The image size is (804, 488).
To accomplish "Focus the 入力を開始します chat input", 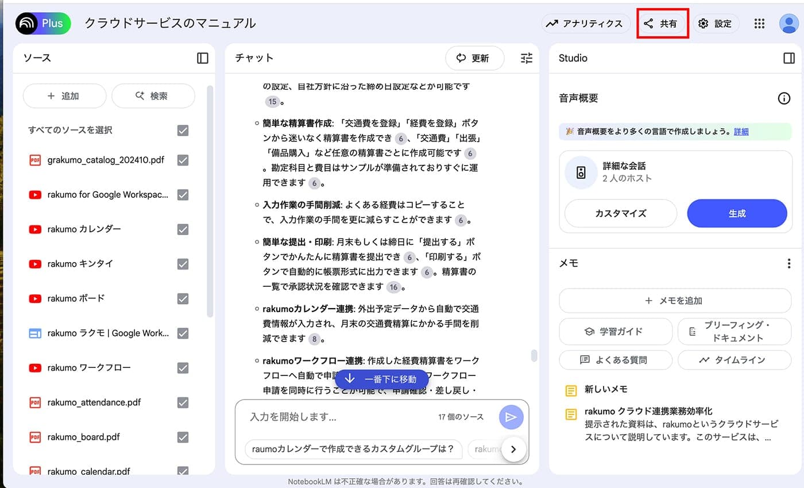I will pyautogui.click(x=339, y=417).
